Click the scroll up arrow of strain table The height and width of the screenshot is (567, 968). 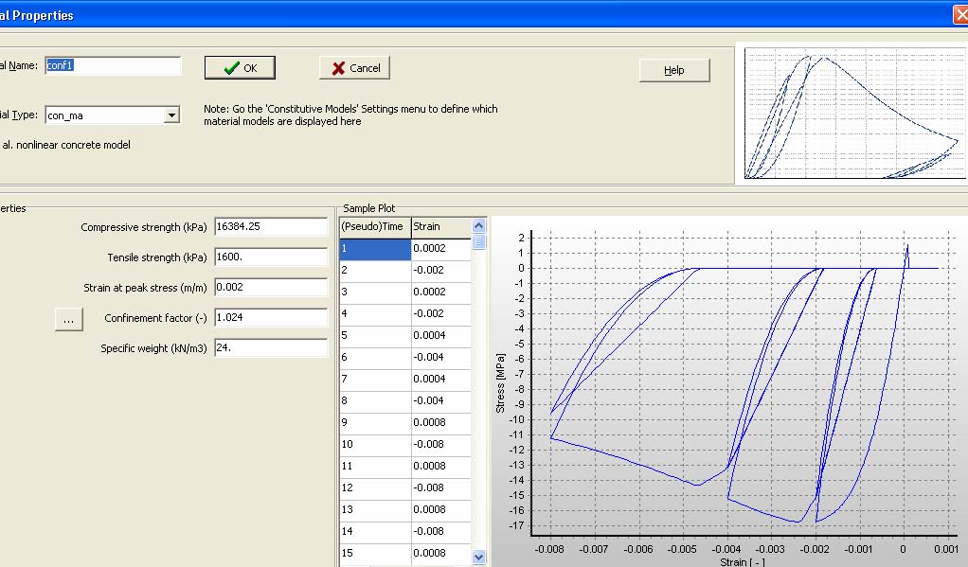[x=478, y=226]
